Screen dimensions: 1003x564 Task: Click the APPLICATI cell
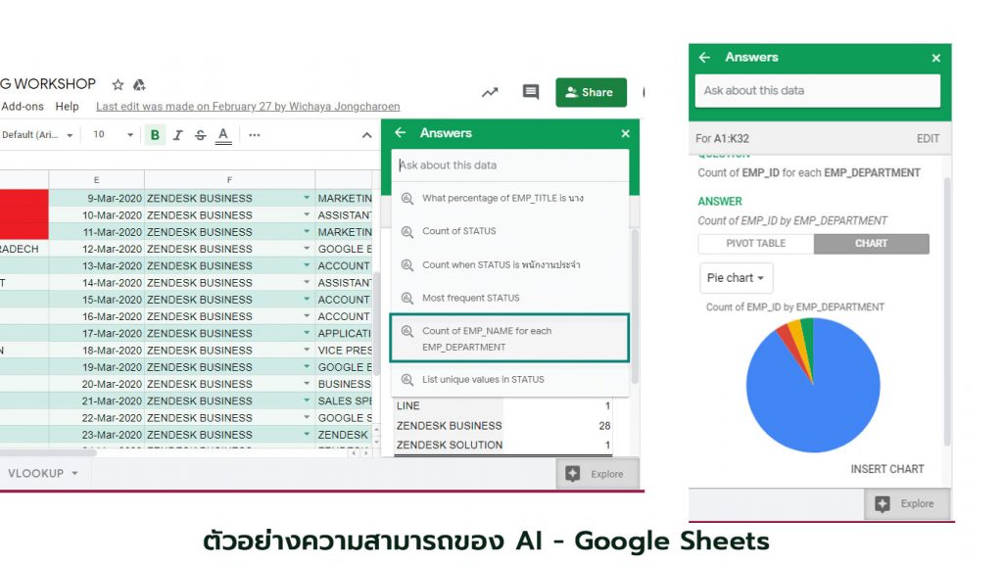tap(344, 333)
